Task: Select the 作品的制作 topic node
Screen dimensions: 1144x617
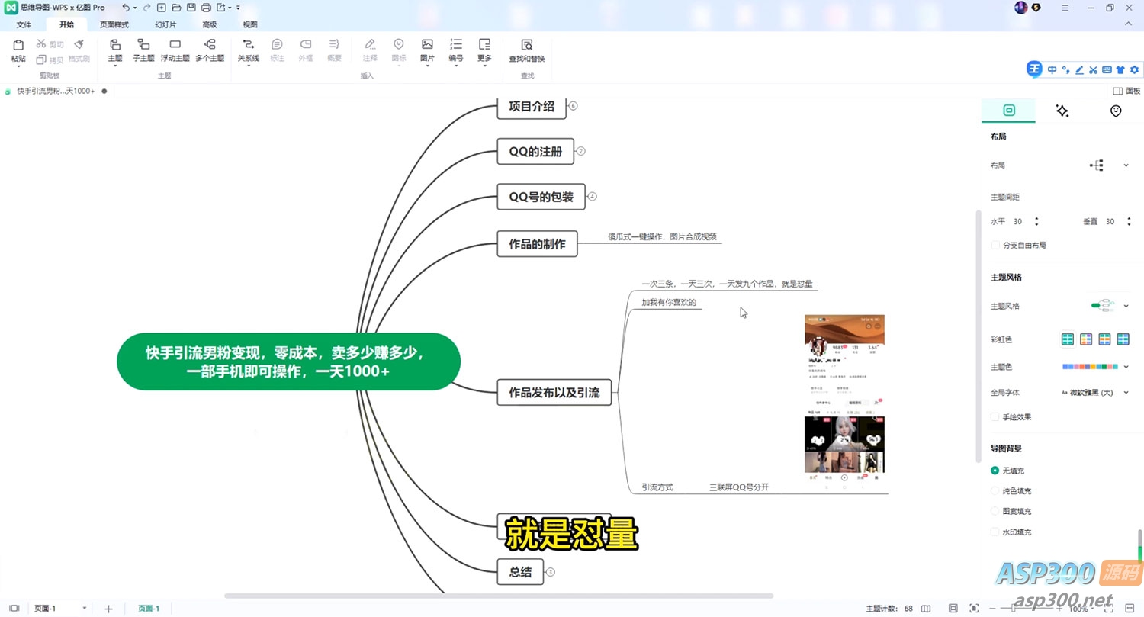Action: tap(537, 245)
